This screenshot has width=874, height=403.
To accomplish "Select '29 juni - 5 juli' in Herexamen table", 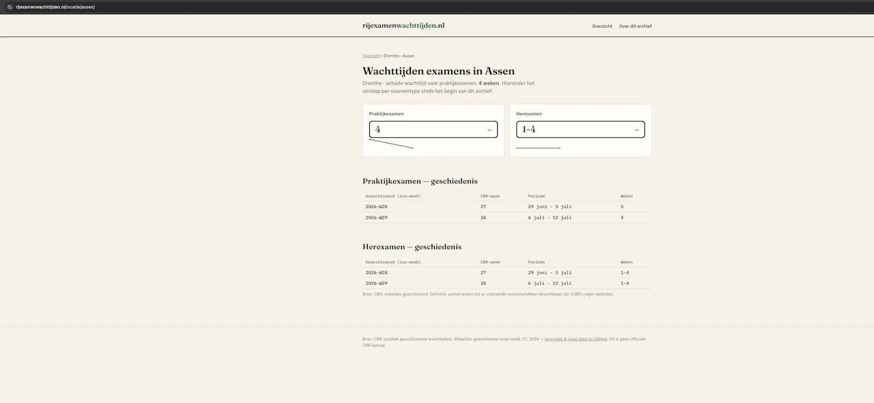I will (x=550, y=272).
